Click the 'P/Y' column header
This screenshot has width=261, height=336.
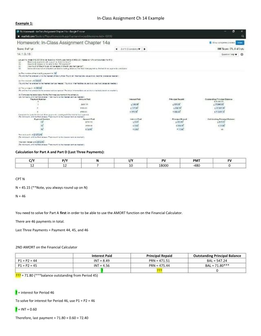coord(65,161)
